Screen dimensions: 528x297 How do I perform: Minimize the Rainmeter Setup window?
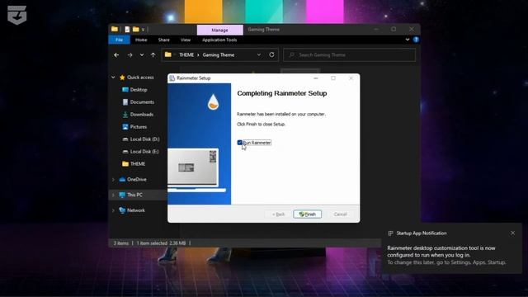[315, 78]
